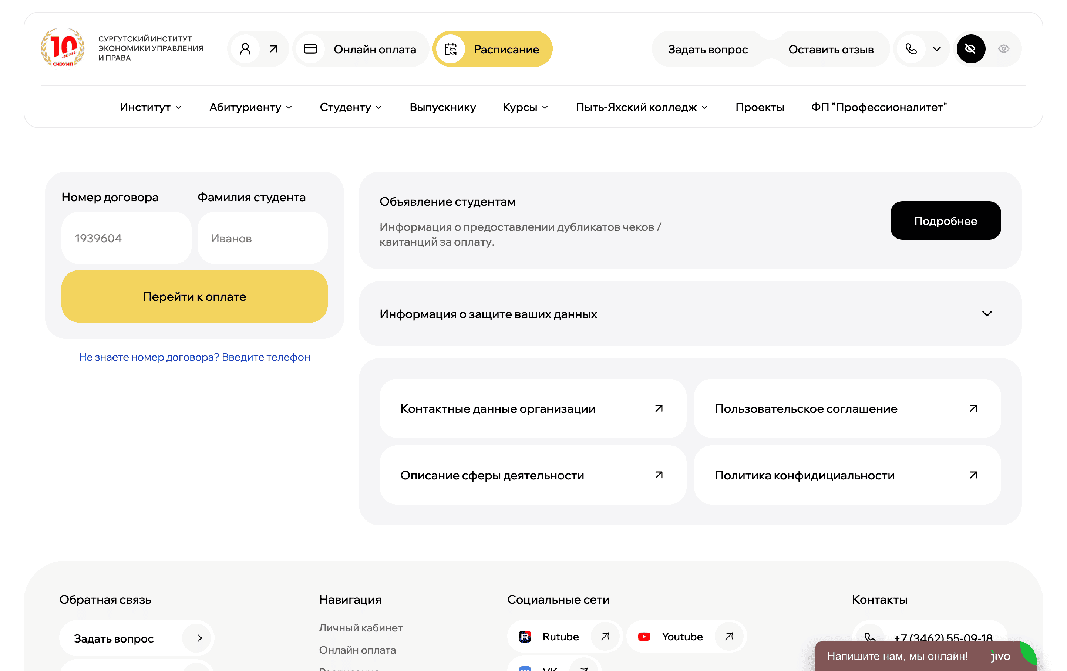The height and width of the screenshot is (671, 1067).
Task: Open the Проекты menu item
Action: 760,107
